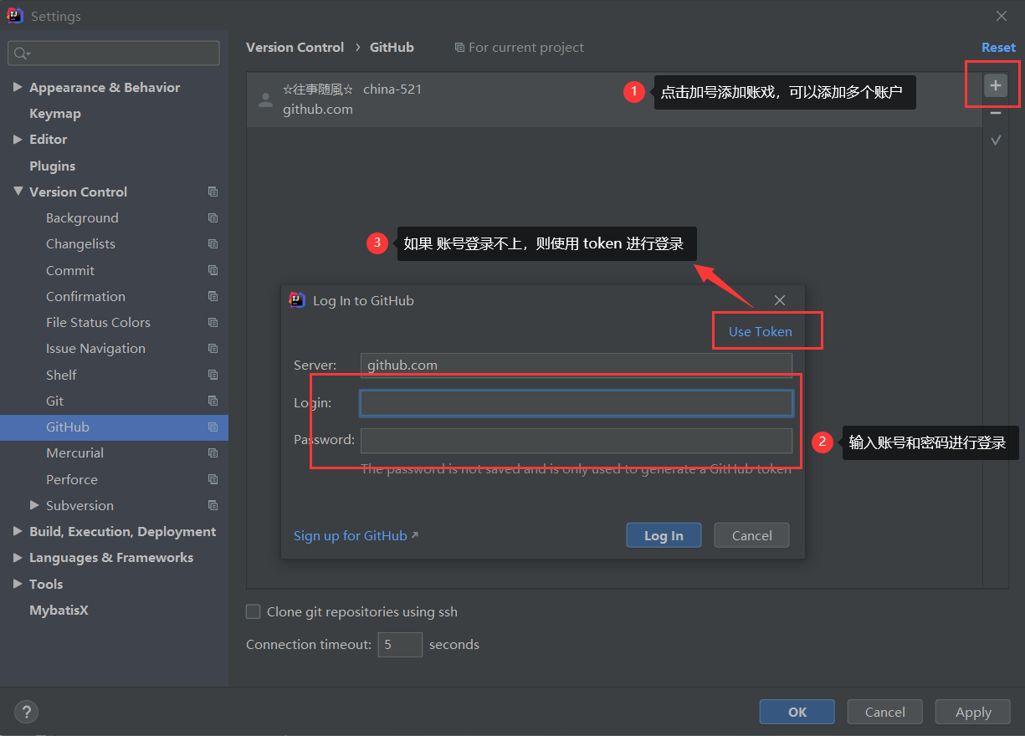Click the project icon beside Changelists
The image size is (1025, 736).
[x=213, y=244]
